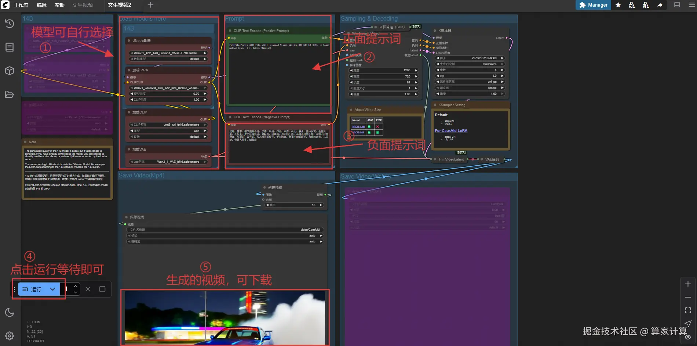Screen dimensions: 697x346
Task: Collapse the 加载LoRA node via its dot
Action: (129, 70)
